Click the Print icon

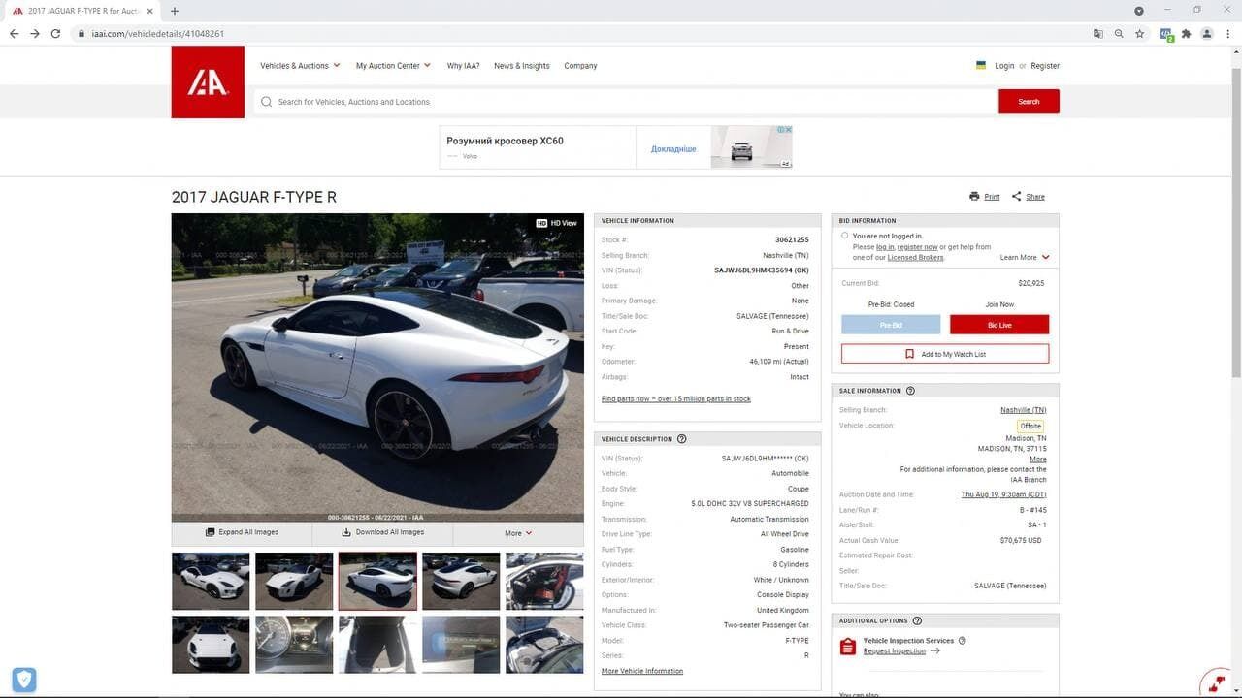[974, 197]
